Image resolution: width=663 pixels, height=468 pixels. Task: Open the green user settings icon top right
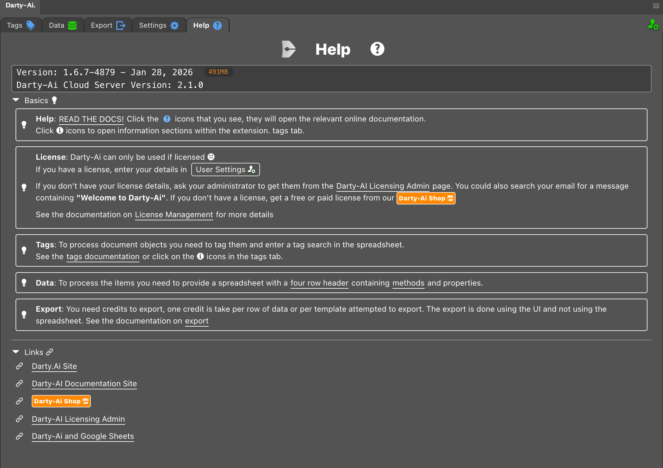click(x=653, y=25)
